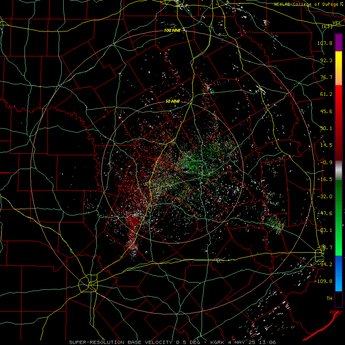
Task: Click the -32.0 velocity scale value
Action: [x=325, y=196]
